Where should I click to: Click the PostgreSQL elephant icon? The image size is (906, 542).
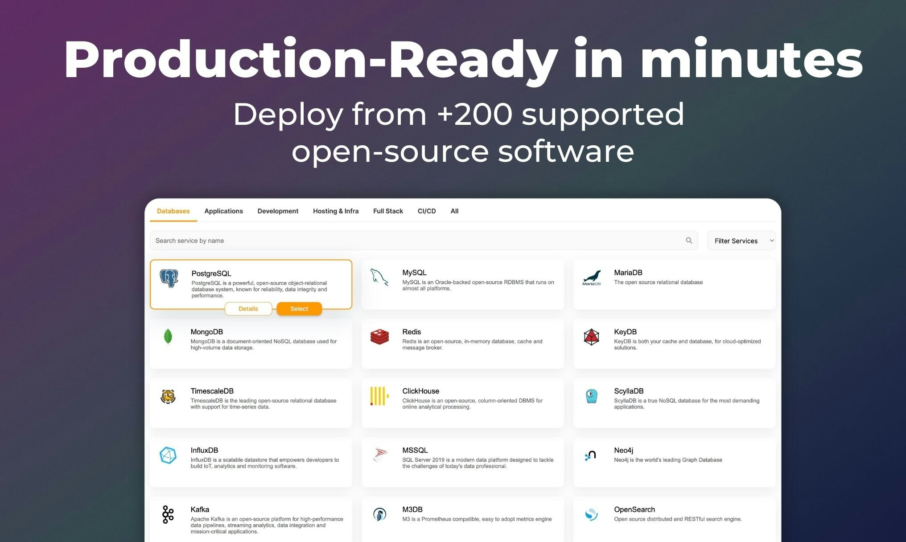pyautogui.click(x=169, y=279)
